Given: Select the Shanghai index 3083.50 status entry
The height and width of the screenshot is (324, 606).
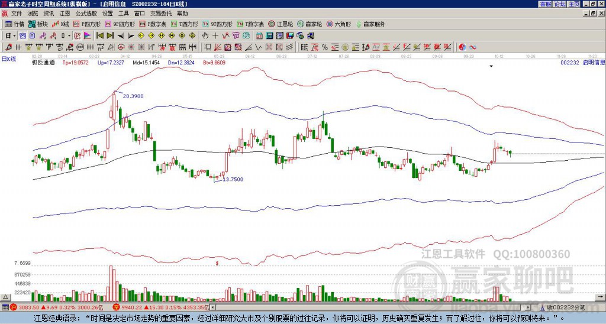Looking at the screenshot, I should coord(55,307).
